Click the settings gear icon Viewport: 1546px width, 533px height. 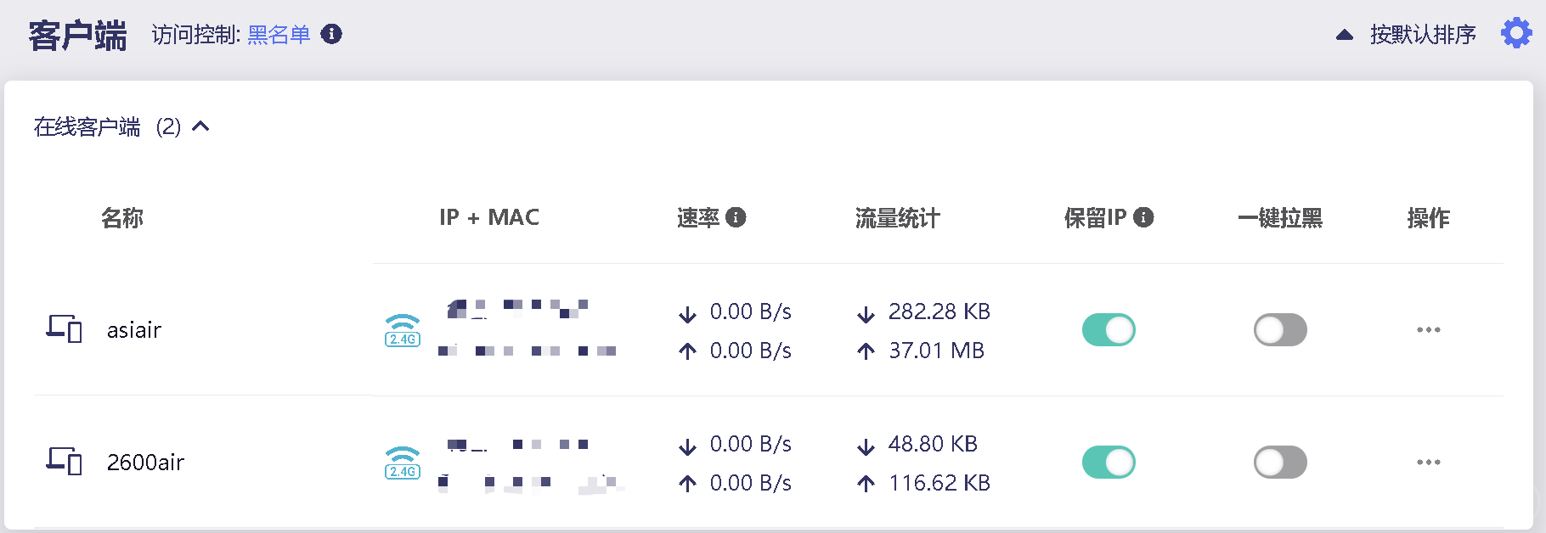(1516, 34)
